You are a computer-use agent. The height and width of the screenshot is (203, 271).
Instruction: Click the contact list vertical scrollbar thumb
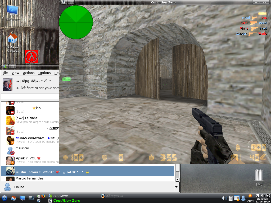177,168
